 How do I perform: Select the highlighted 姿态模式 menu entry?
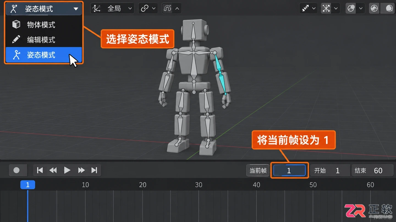44,55
